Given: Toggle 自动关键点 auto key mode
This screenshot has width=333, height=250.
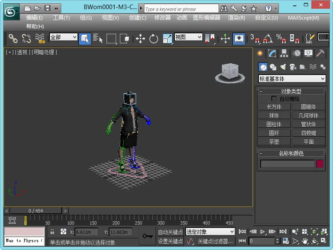Looking at the screenshot, I should (170, 232).
